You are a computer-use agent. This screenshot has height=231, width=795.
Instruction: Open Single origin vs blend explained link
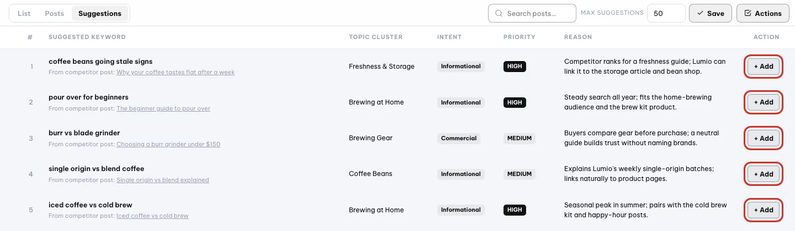point(163,180)
